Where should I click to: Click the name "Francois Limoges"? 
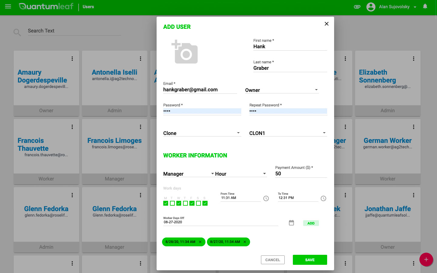click(114, 140)
